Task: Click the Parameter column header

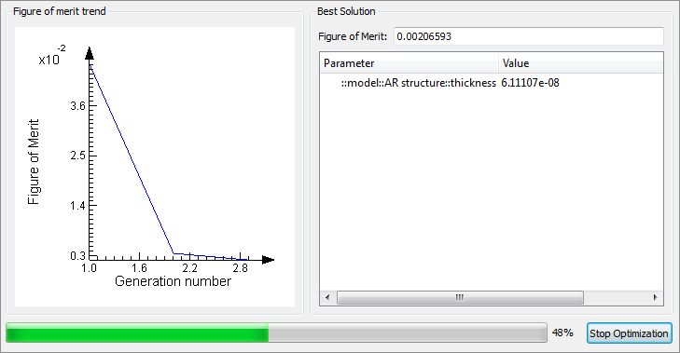Action: tap(409, 63)
